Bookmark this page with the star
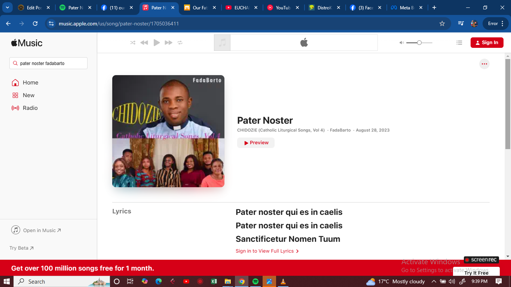511x287 pixels. [442, 24]
